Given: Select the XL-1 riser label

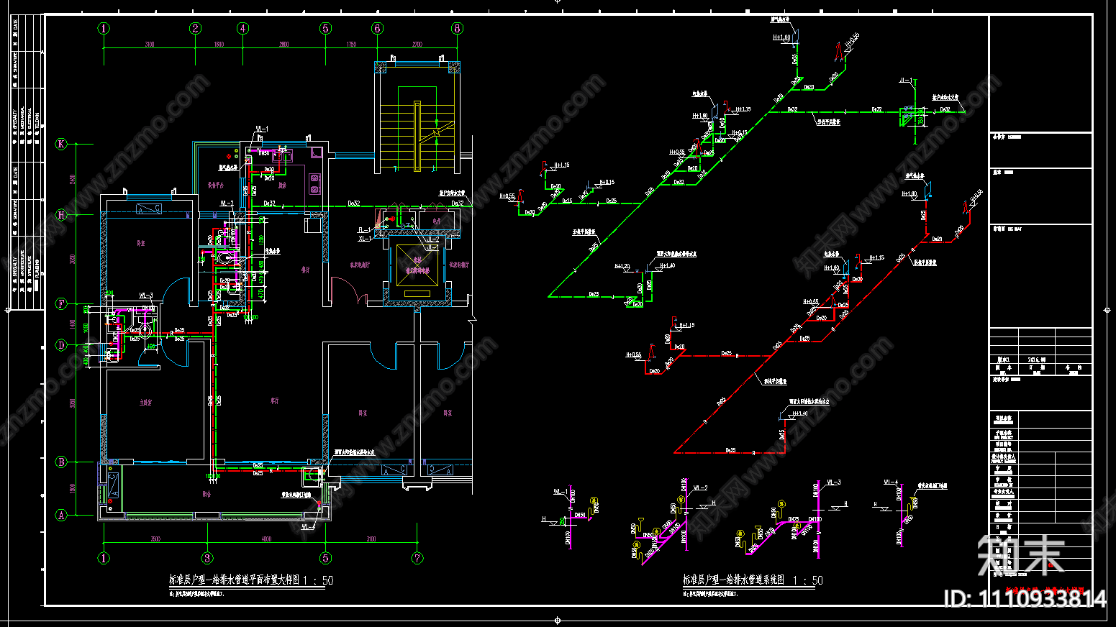Looking at the screenshot, I should (365, 239).
